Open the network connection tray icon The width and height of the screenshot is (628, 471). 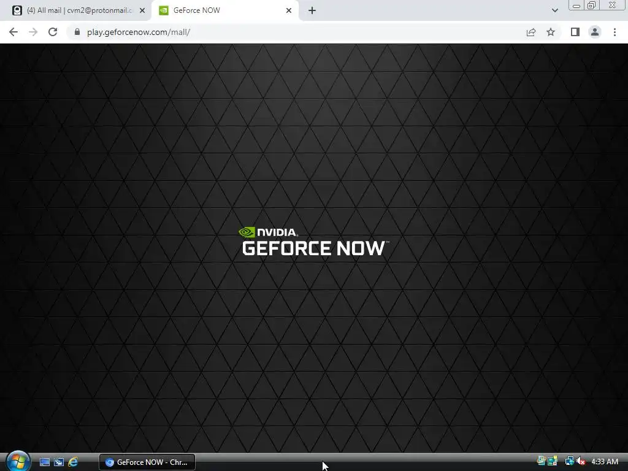(x=569, y=461)
